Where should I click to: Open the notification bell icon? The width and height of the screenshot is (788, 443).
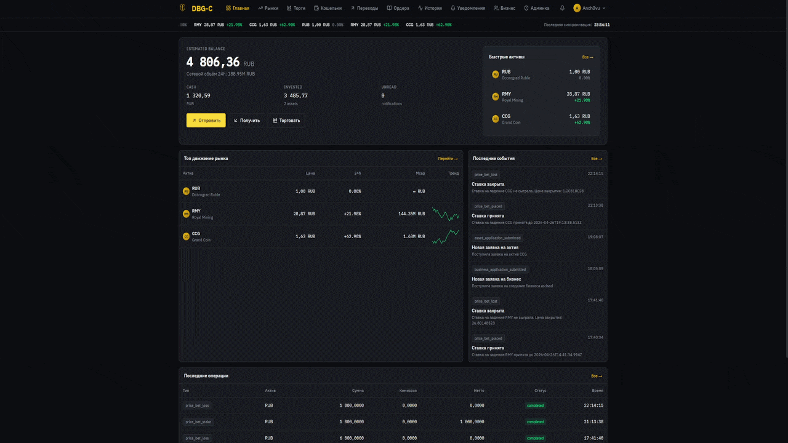(x=562, y=8)
